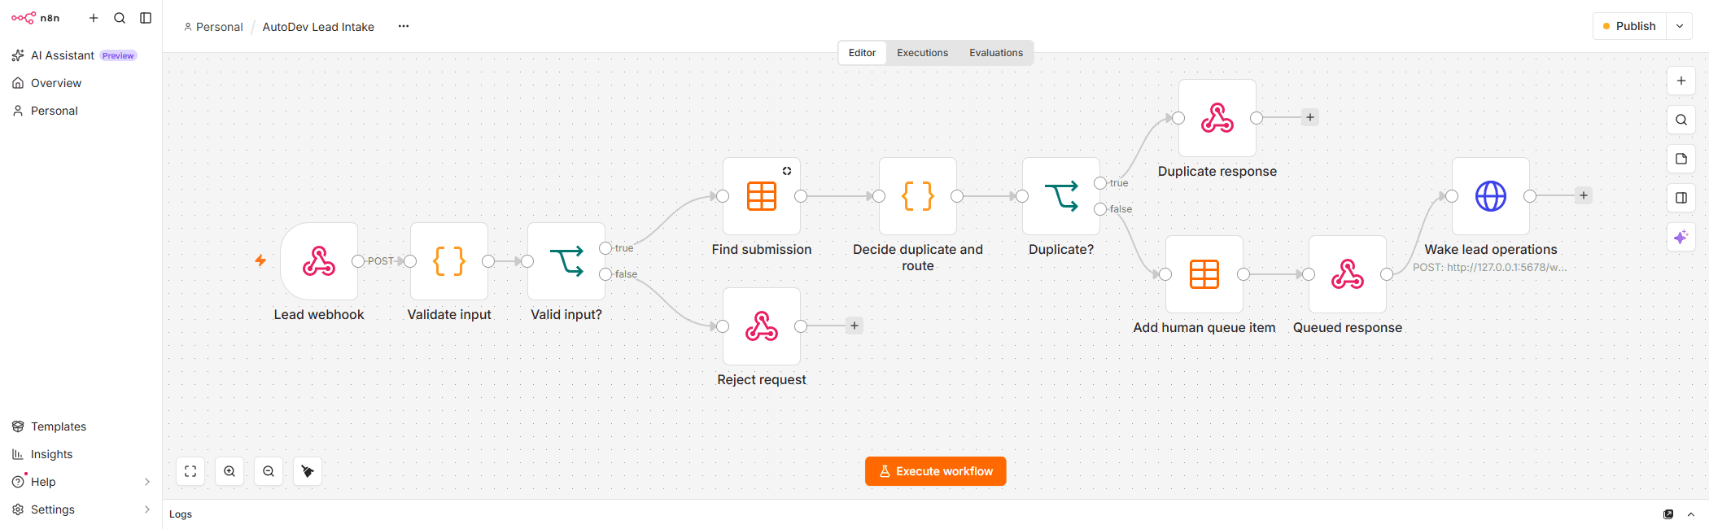Toggle the right side panel icon
Screen dimensions: 1709x529
(1681, 198)
